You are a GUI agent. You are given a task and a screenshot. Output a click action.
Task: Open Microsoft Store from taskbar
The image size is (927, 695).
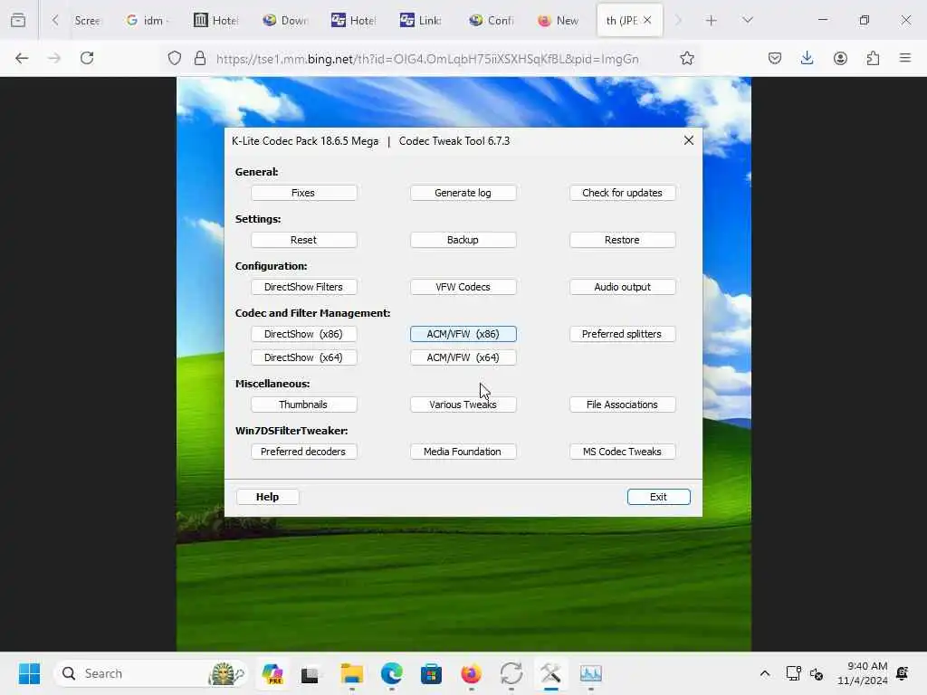(431, 673)
